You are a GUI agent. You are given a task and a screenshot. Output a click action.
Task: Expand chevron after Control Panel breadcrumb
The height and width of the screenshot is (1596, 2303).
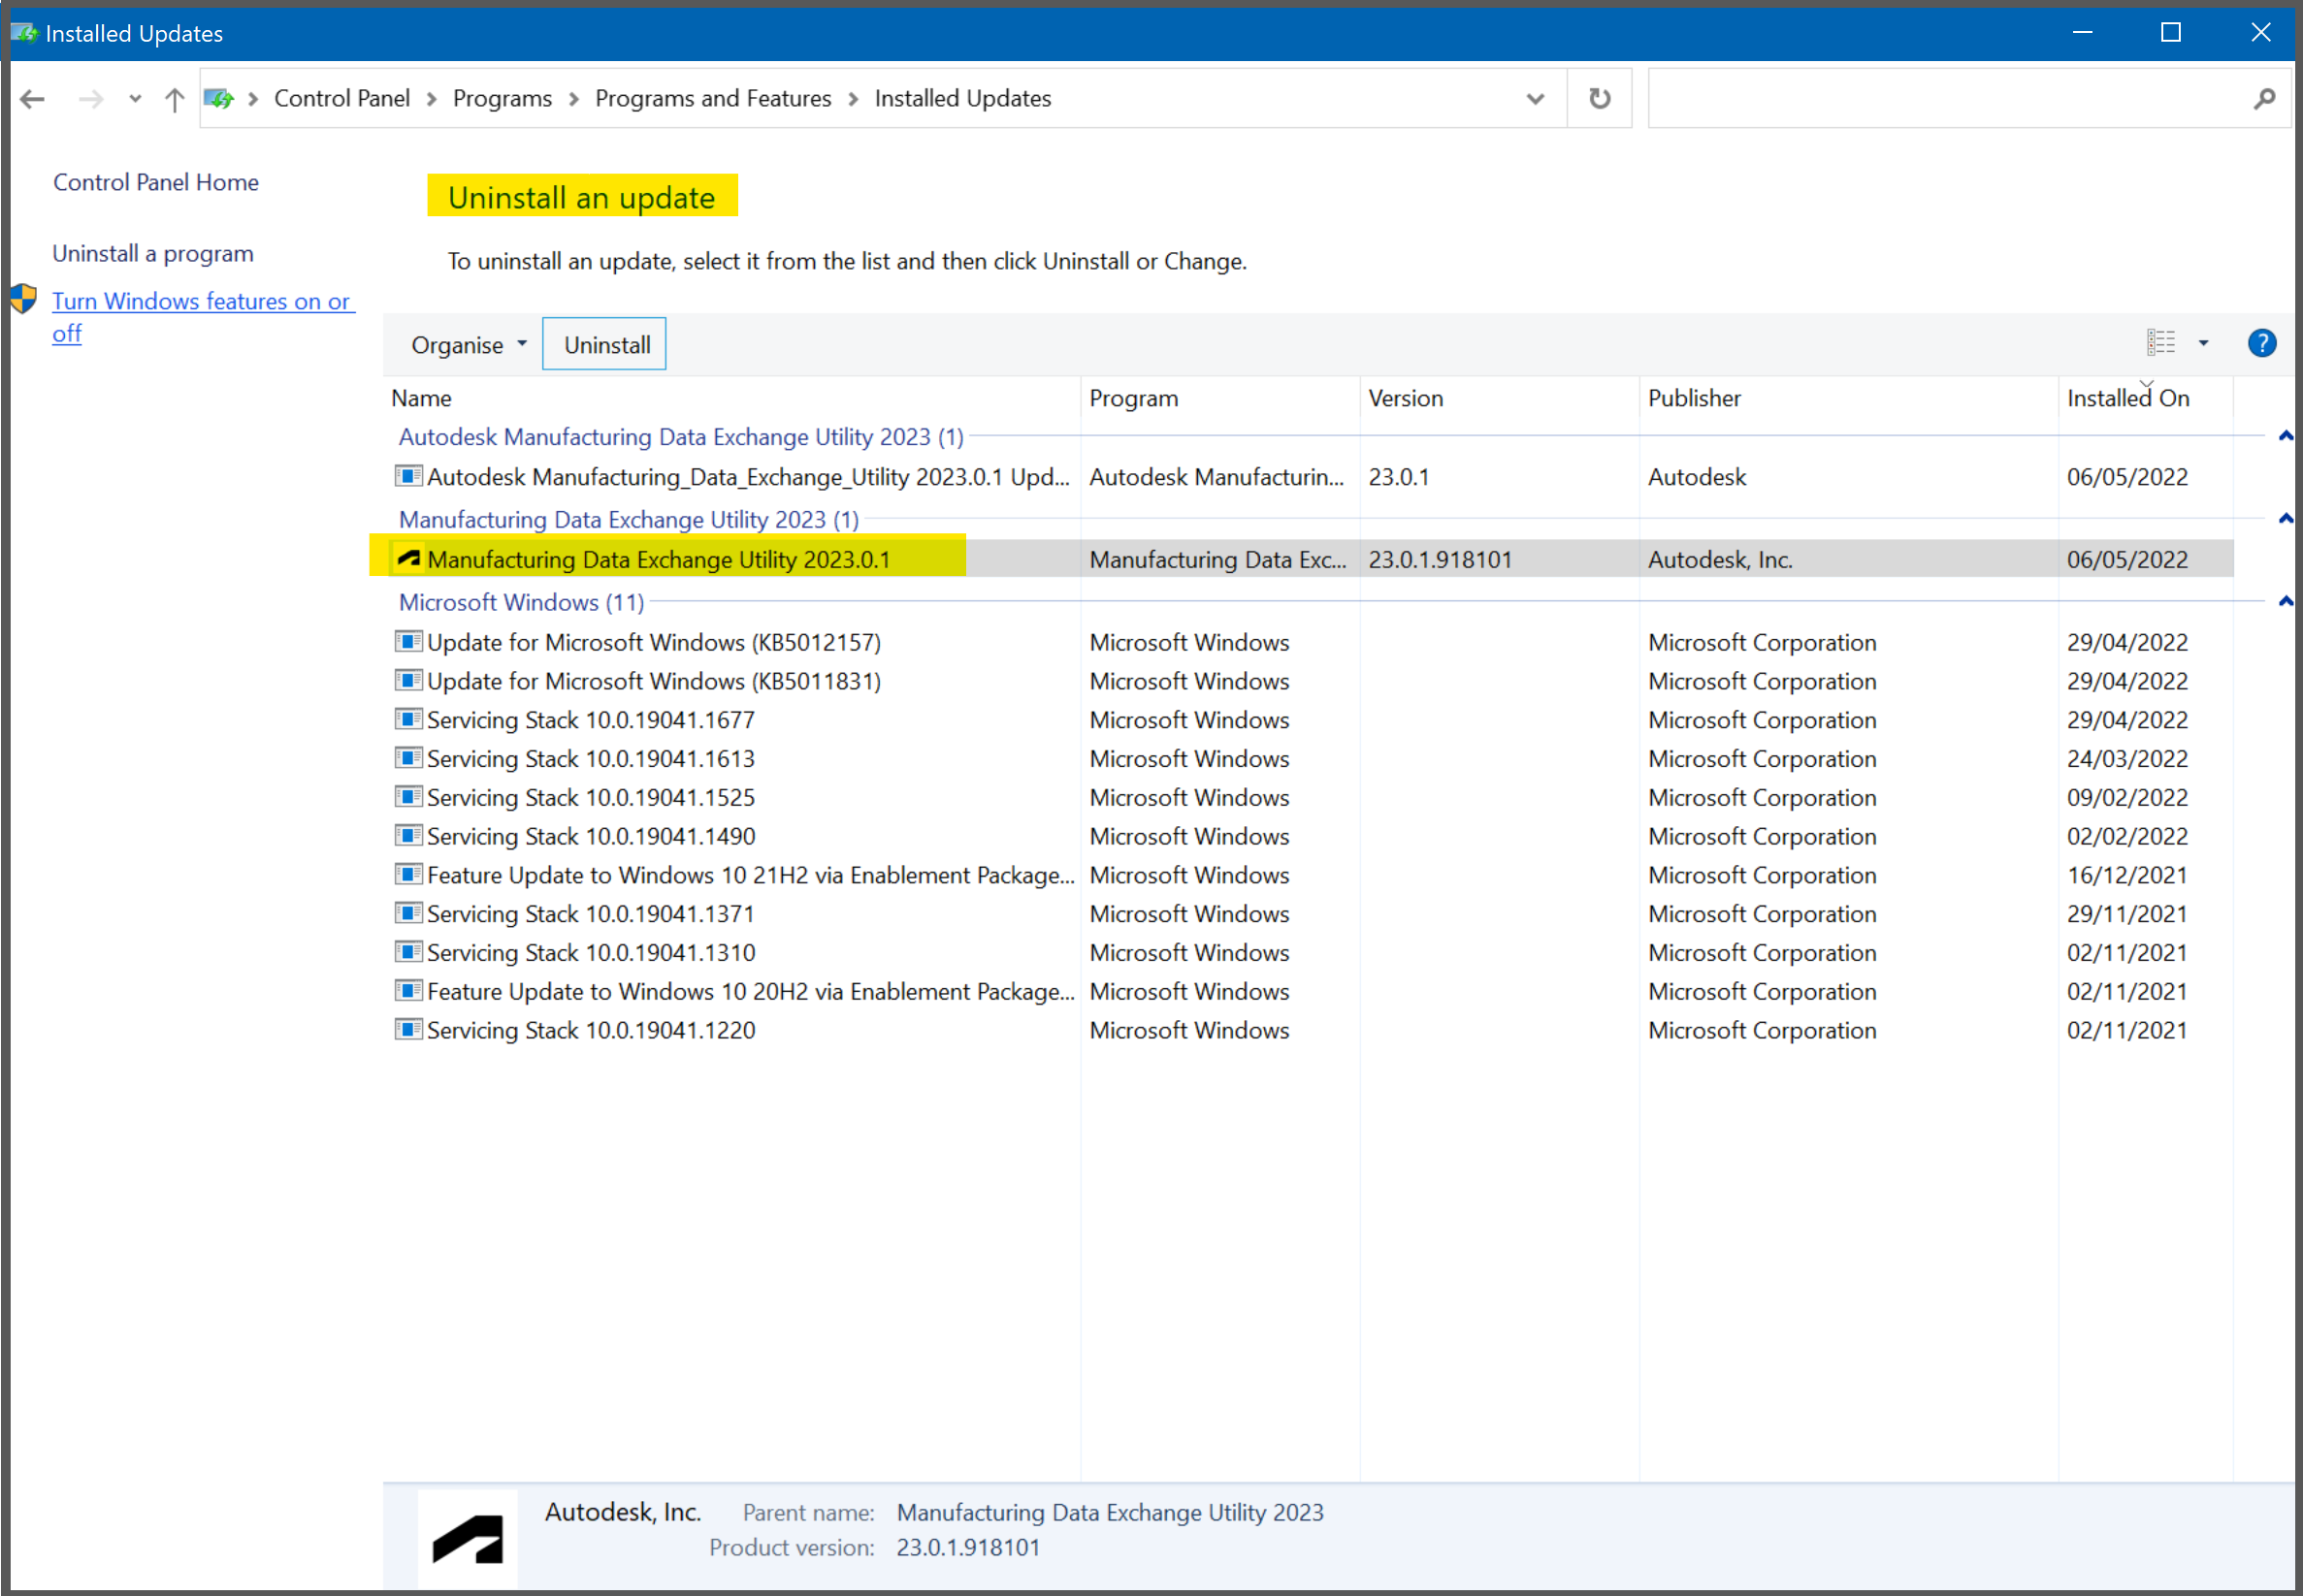(x=431, y=98)
